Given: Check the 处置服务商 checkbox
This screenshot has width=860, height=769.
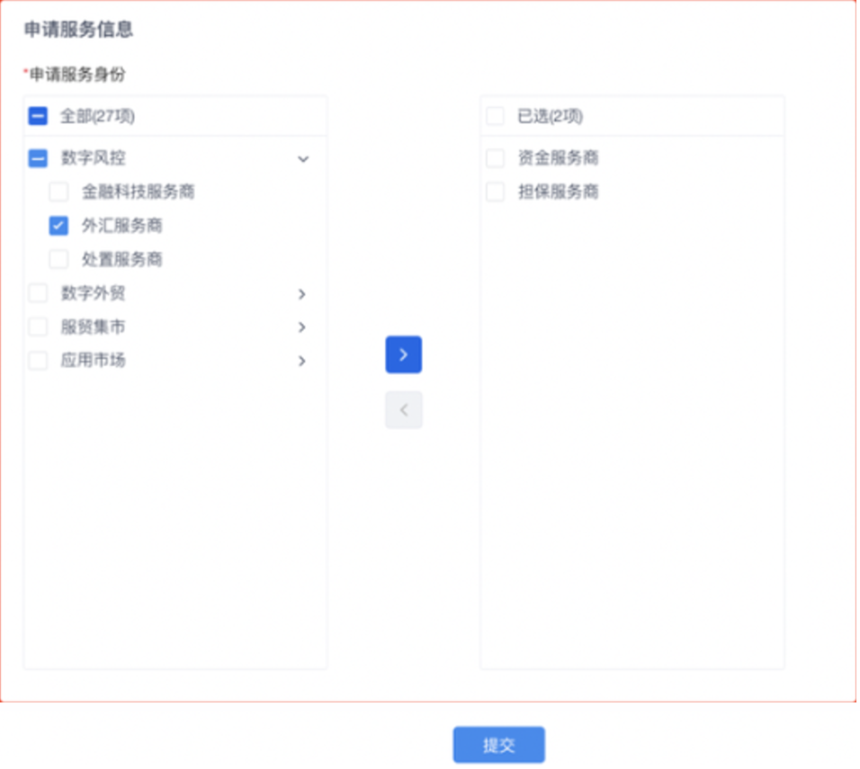Looking at the screenshot, I should [x=58, y=259].
